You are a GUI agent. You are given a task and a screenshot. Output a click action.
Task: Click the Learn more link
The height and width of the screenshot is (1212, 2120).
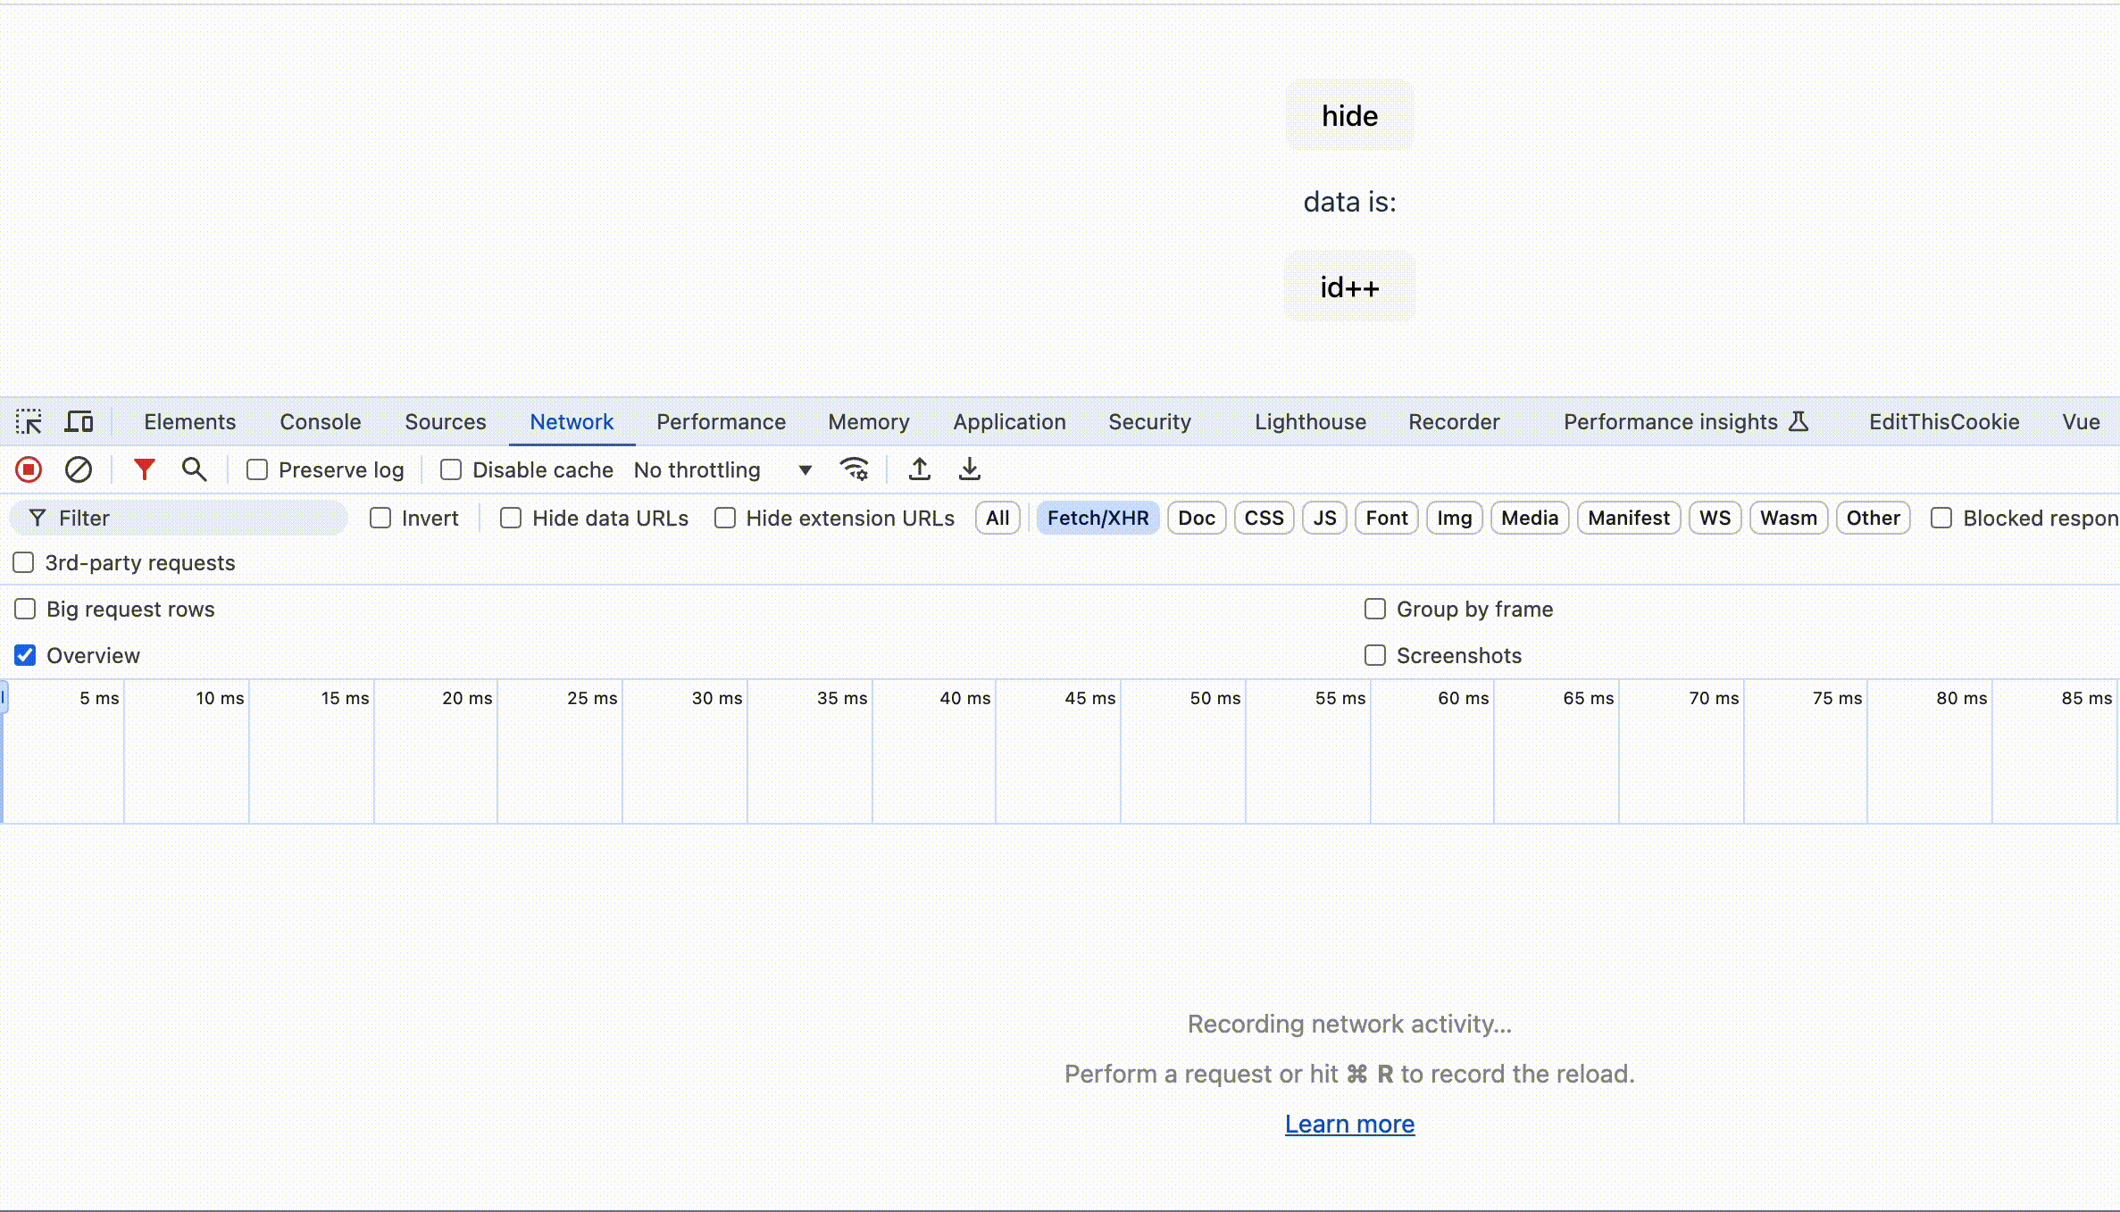(1349, 1124)
